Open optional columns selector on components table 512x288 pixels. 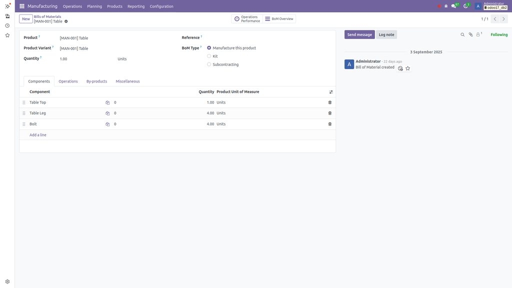[330, 91]
